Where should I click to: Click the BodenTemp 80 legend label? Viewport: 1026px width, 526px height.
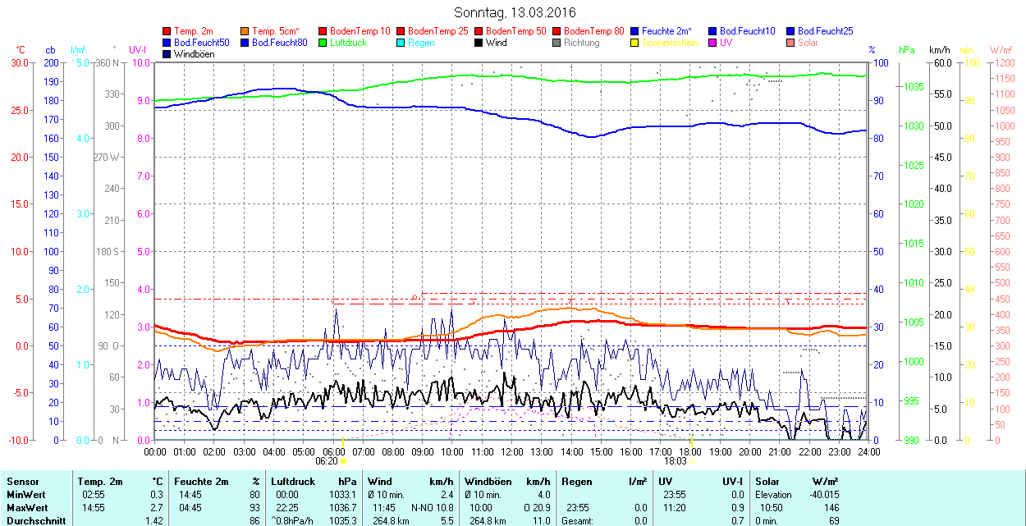tap(593, 31)
